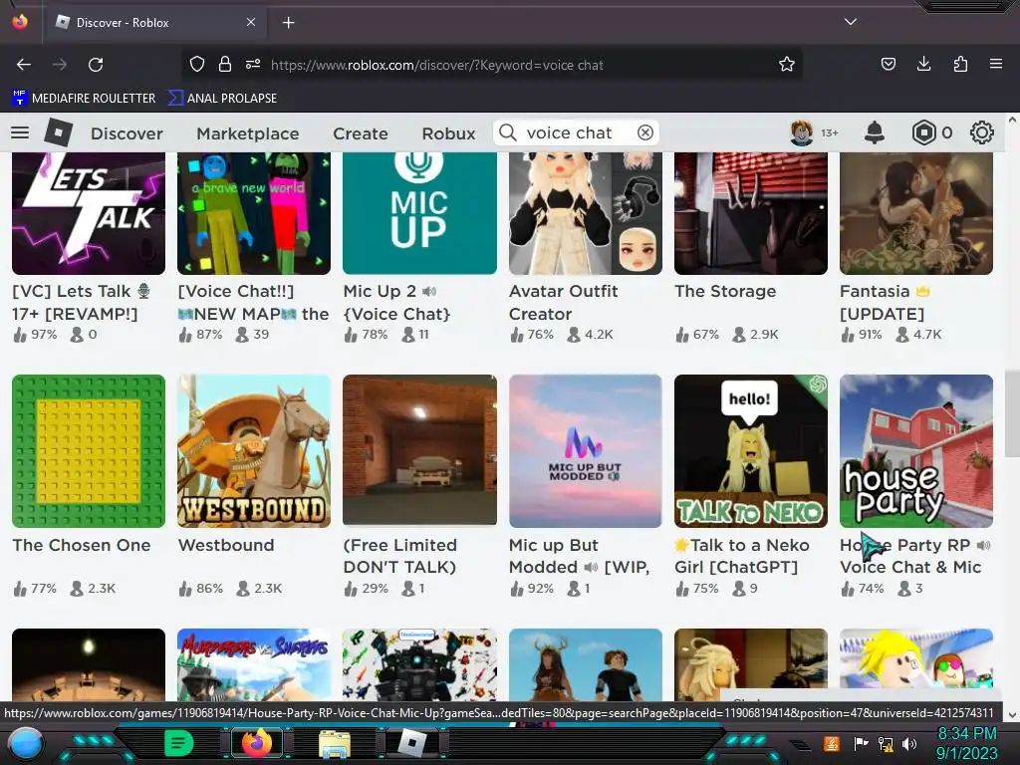1020x765 pixels.
Task: Open File Explorer on the taskbar
Action: (x=335, y=744)
